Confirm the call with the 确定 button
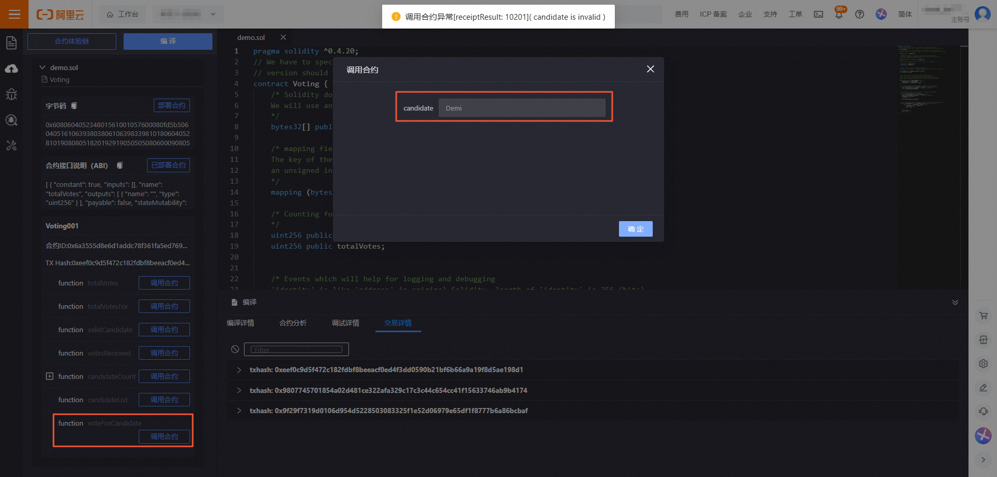 click(x=636, y=229)
